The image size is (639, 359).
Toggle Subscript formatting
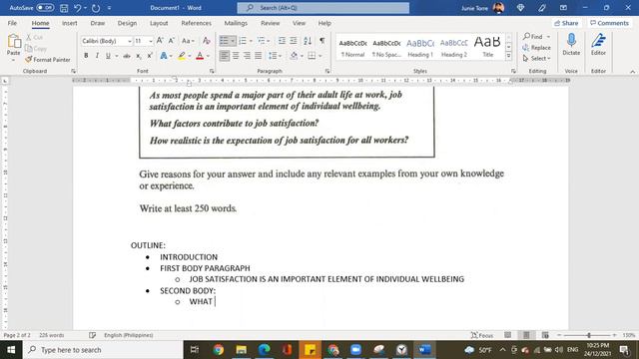(x=139, y=56)
